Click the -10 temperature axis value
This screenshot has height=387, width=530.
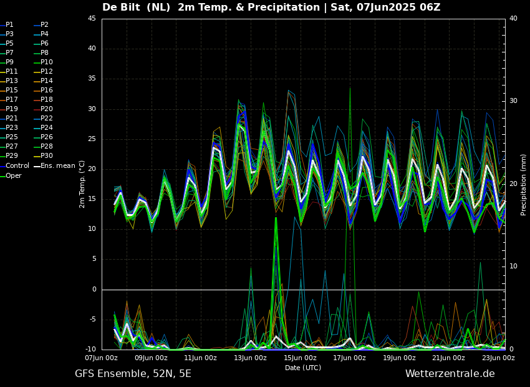pos(90,350)
